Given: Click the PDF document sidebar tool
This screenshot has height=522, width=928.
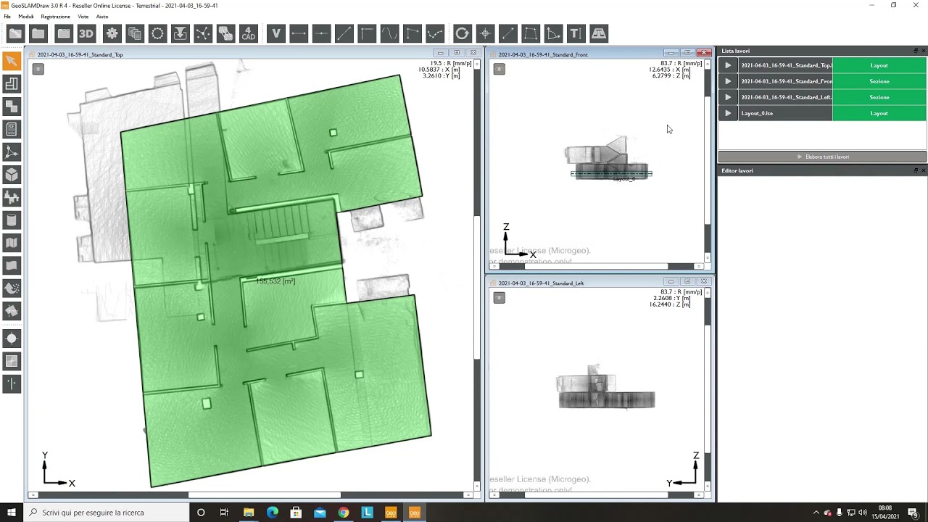Looking at the screenshot, I should tap(12, 130).
